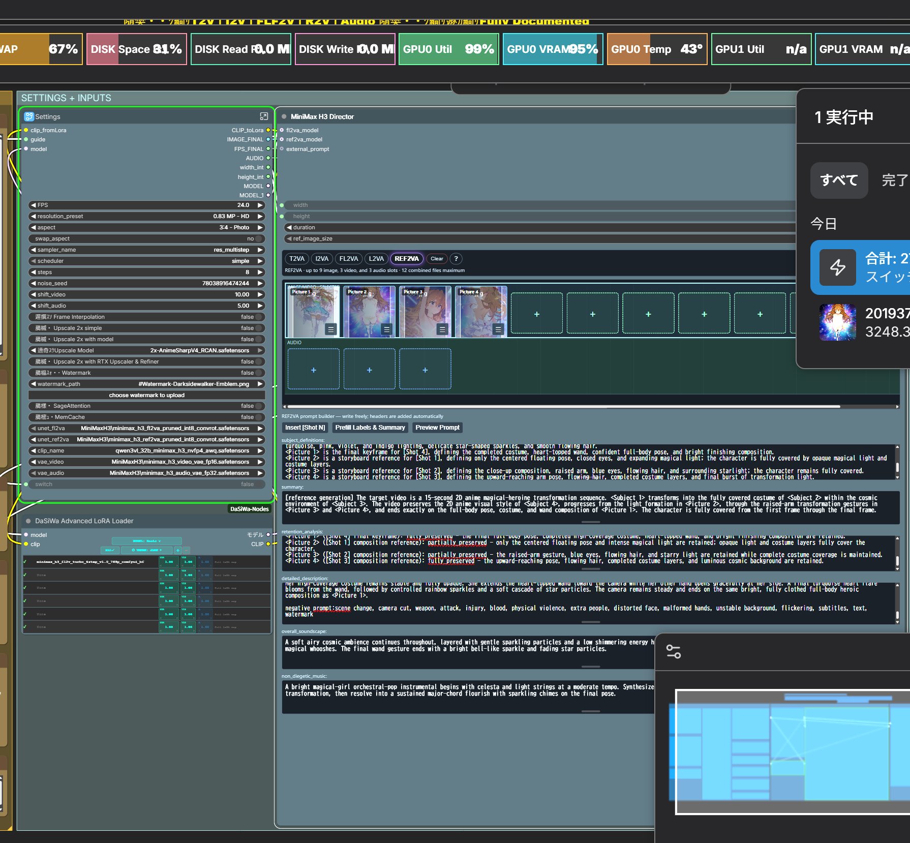Click the Settings node expand icon

coord(264,116)
